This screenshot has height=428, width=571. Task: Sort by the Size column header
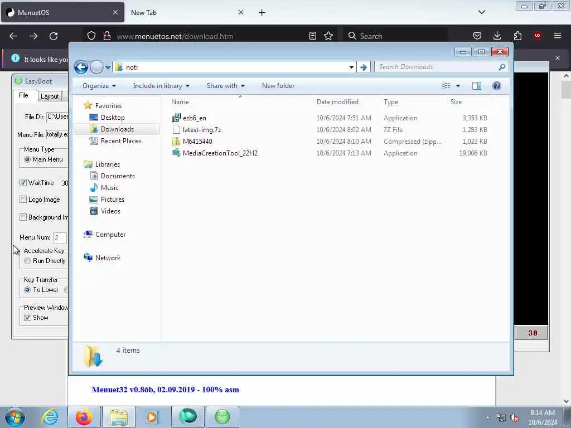click(x=456, y=102)
